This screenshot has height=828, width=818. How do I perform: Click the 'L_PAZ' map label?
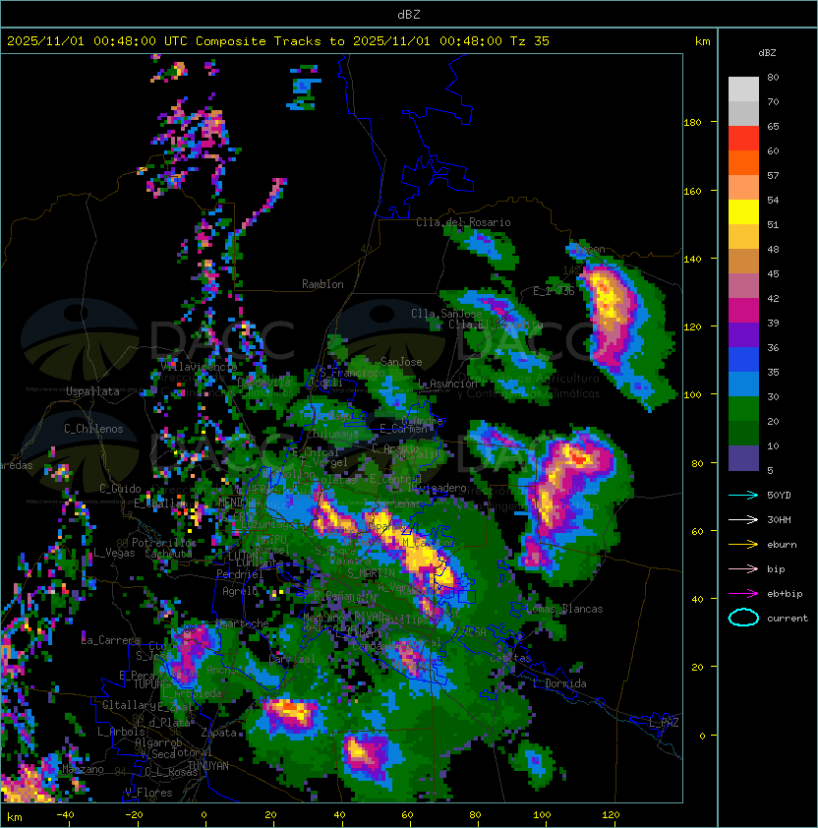pos(664,723)
